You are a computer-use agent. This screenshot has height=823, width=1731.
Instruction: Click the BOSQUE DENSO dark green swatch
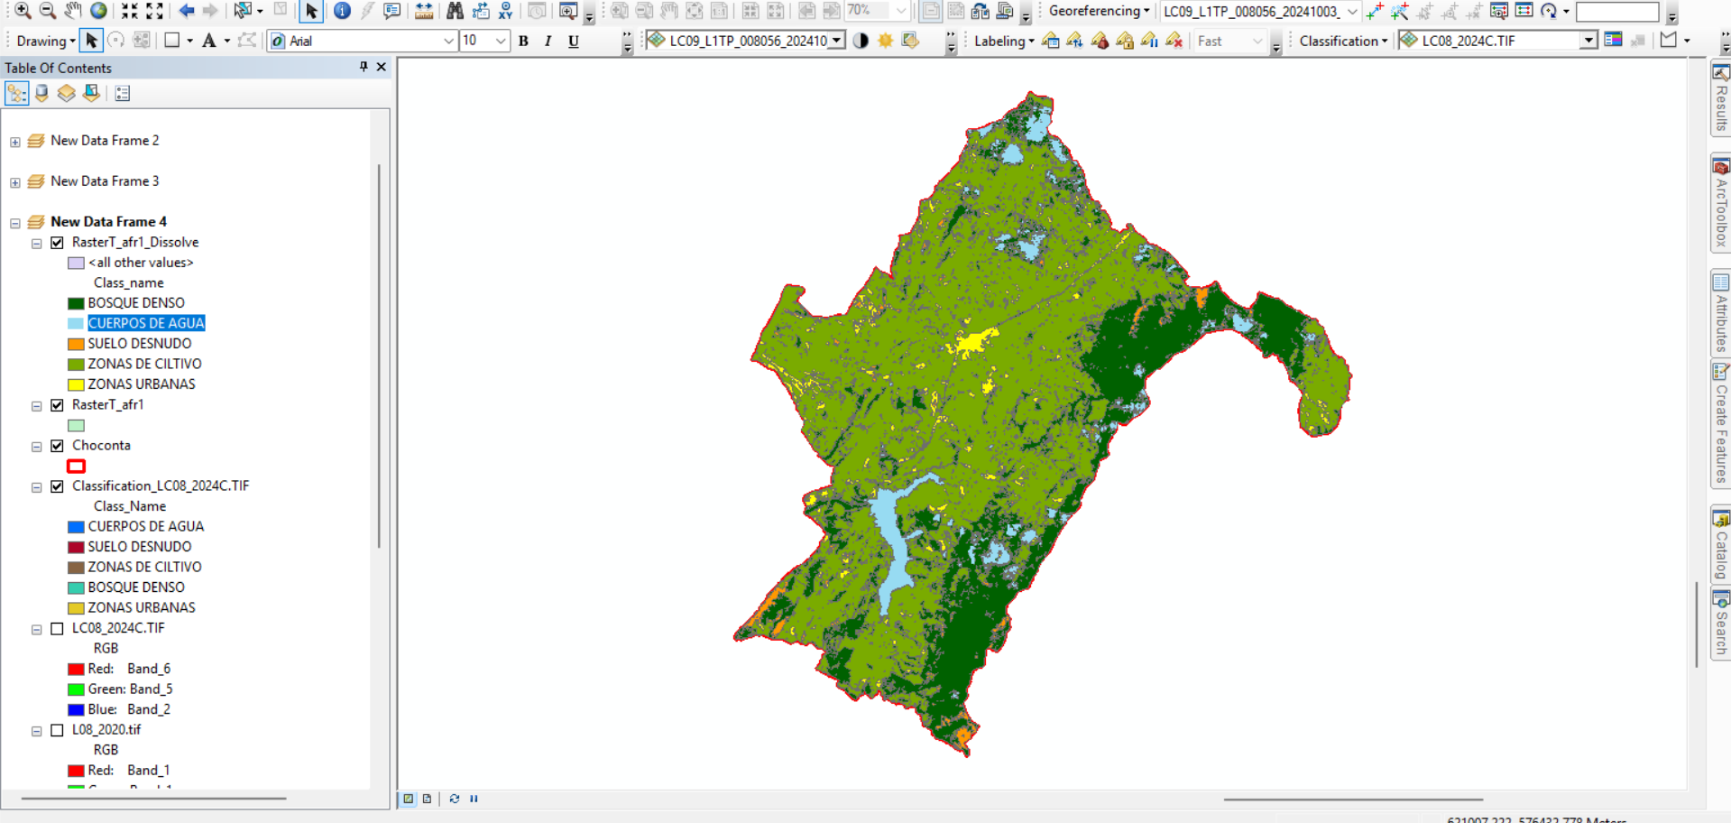(76, 303)
